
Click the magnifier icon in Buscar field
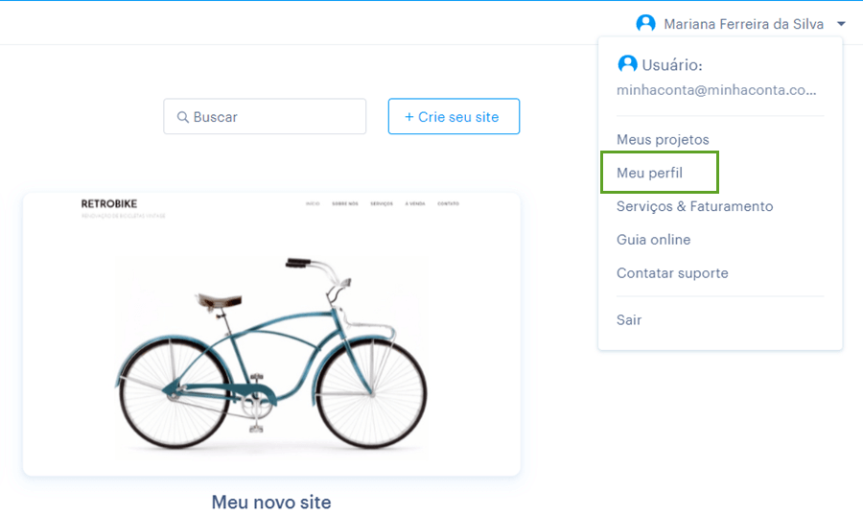[183, 117]
